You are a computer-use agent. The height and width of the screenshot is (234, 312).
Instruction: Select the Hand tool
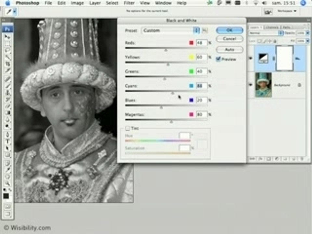pyautogui.click(x=7, y=177)
